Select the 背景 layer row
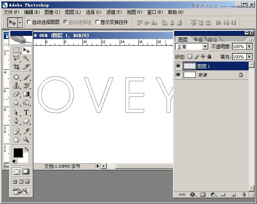Screen dimensions: 257x204 point(213,75)
